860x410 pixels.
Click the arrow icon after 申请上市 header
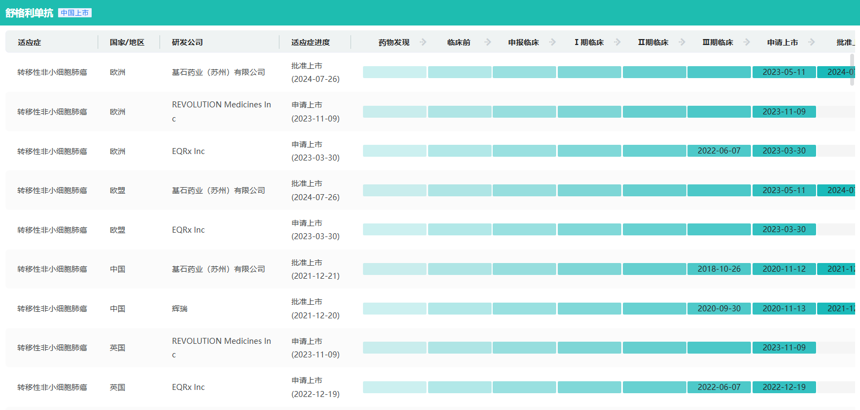(812, 42)
